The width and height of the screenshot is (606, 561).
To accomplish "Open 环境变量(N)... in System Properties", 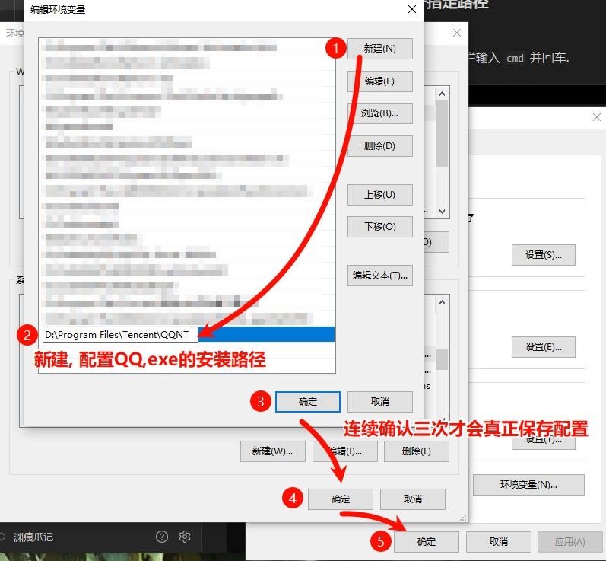I will coord(528,485).
